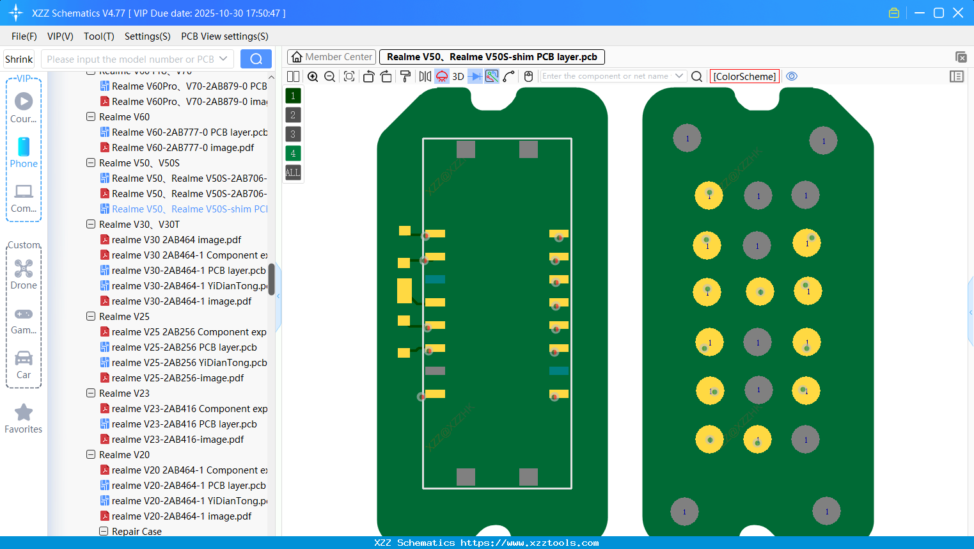Show PCB layer 3
974x549 pixels.
[293, 134]
